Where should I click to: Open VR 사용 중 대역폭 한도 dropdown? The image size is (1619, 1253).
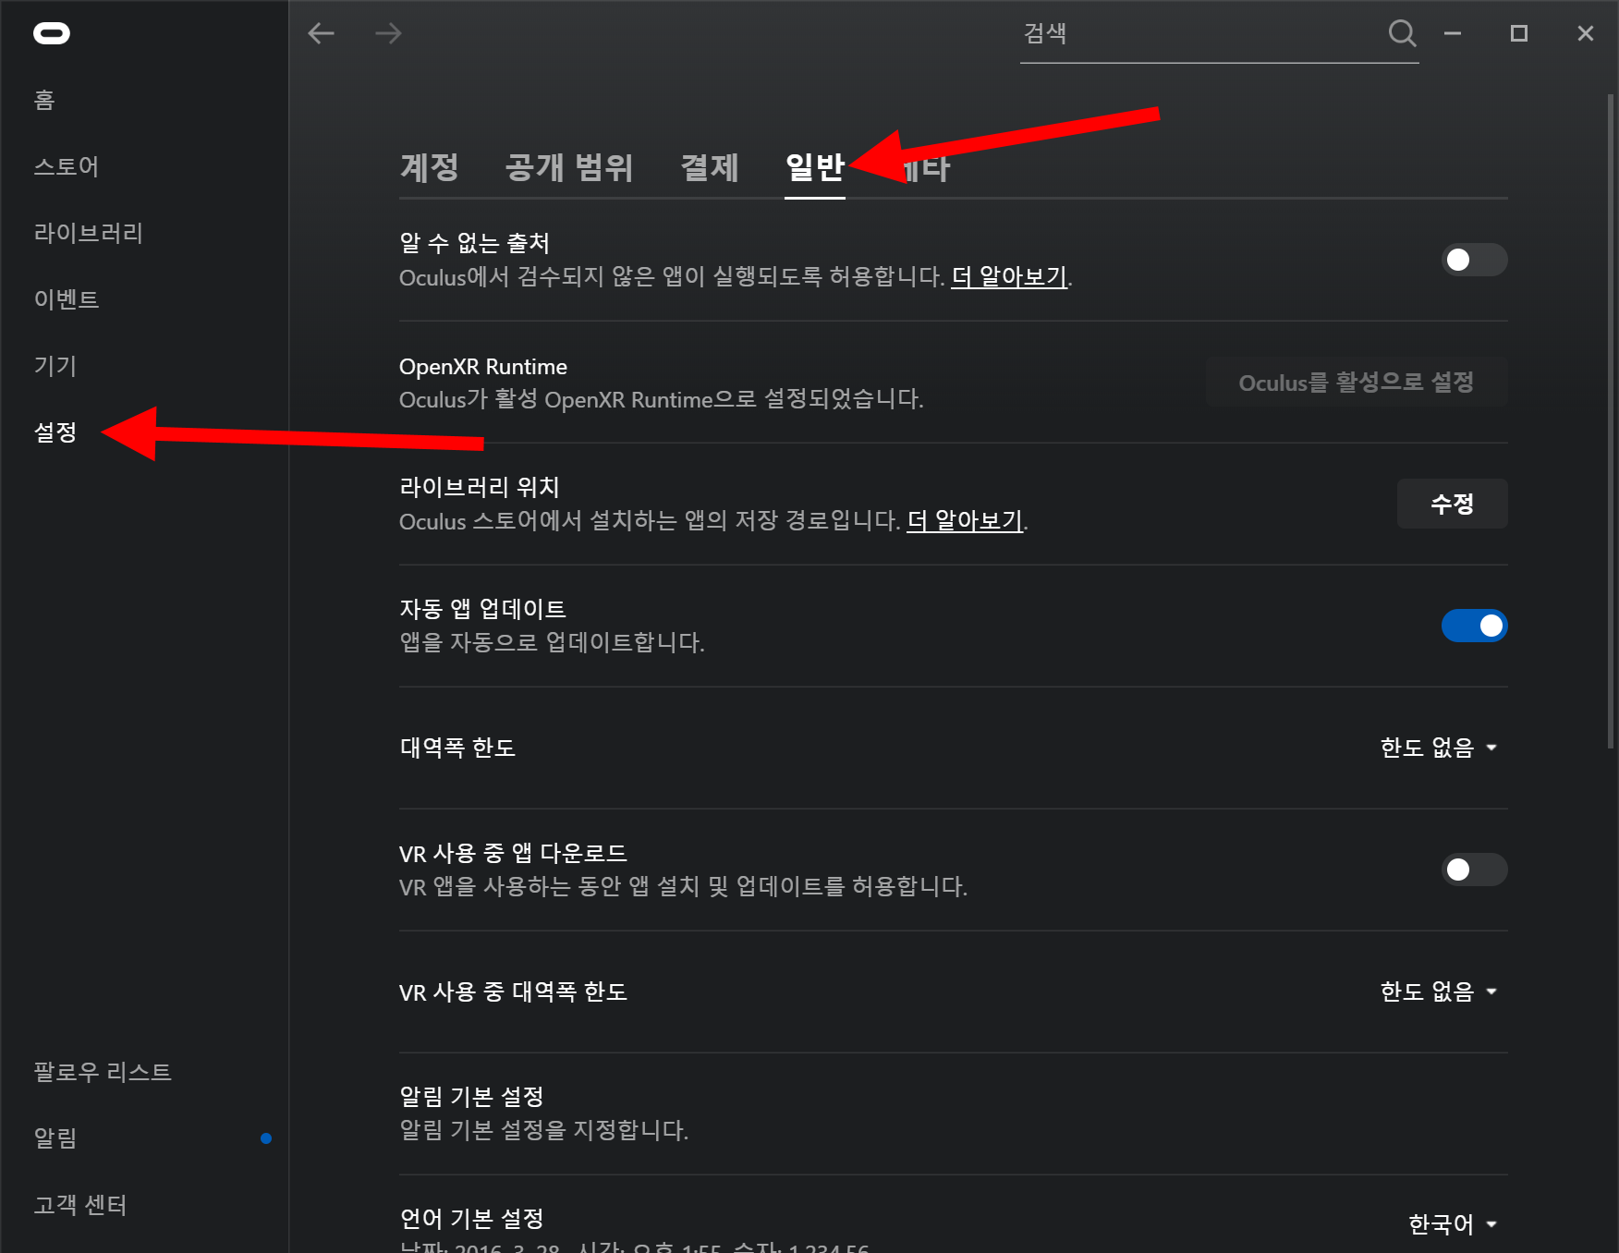1439,991
